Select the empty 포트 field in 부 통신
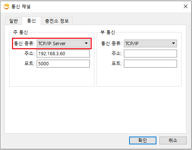This screenshot has width=192, height=150. click(150, 64)
